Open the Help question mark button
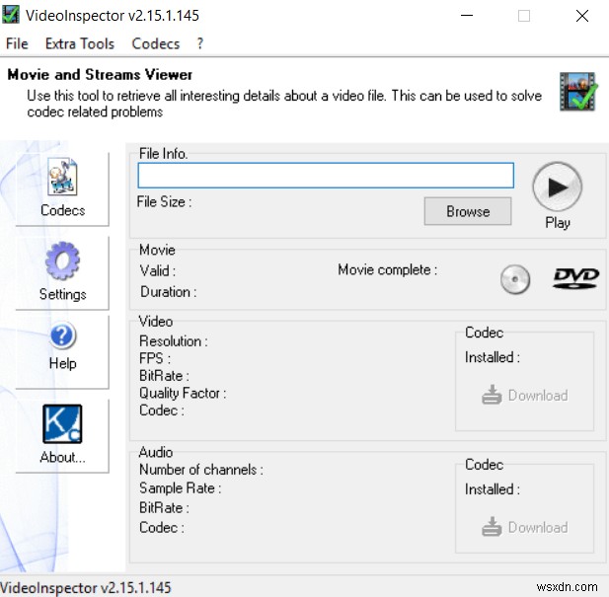This screenshot has width=609, height=597. [62, 351]
